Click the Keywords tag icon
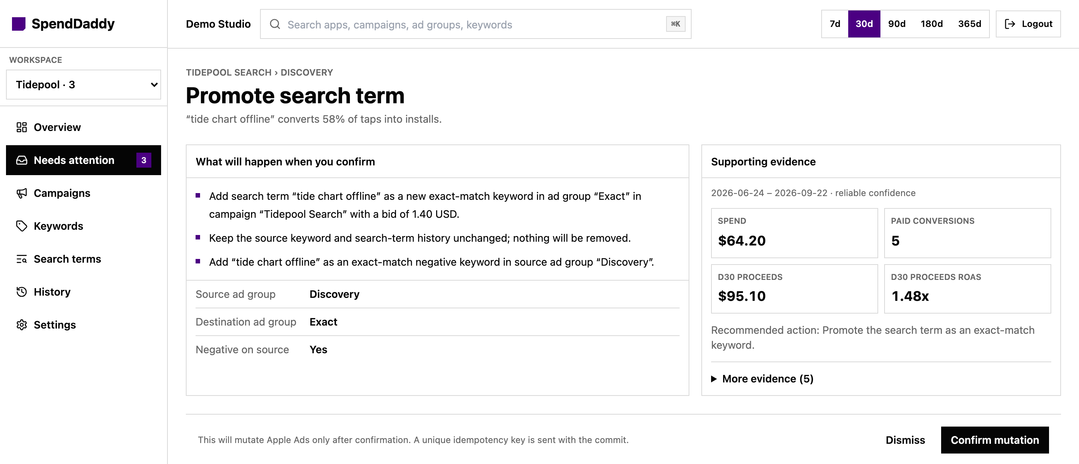The height and width of the screenshot is (464, 1079). [21, 226]
